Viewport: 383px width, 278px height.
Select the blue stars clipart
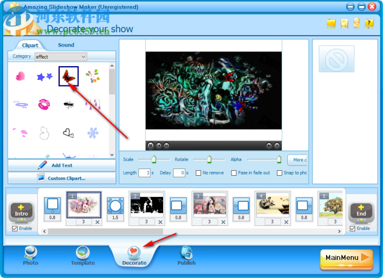point(44,77)
